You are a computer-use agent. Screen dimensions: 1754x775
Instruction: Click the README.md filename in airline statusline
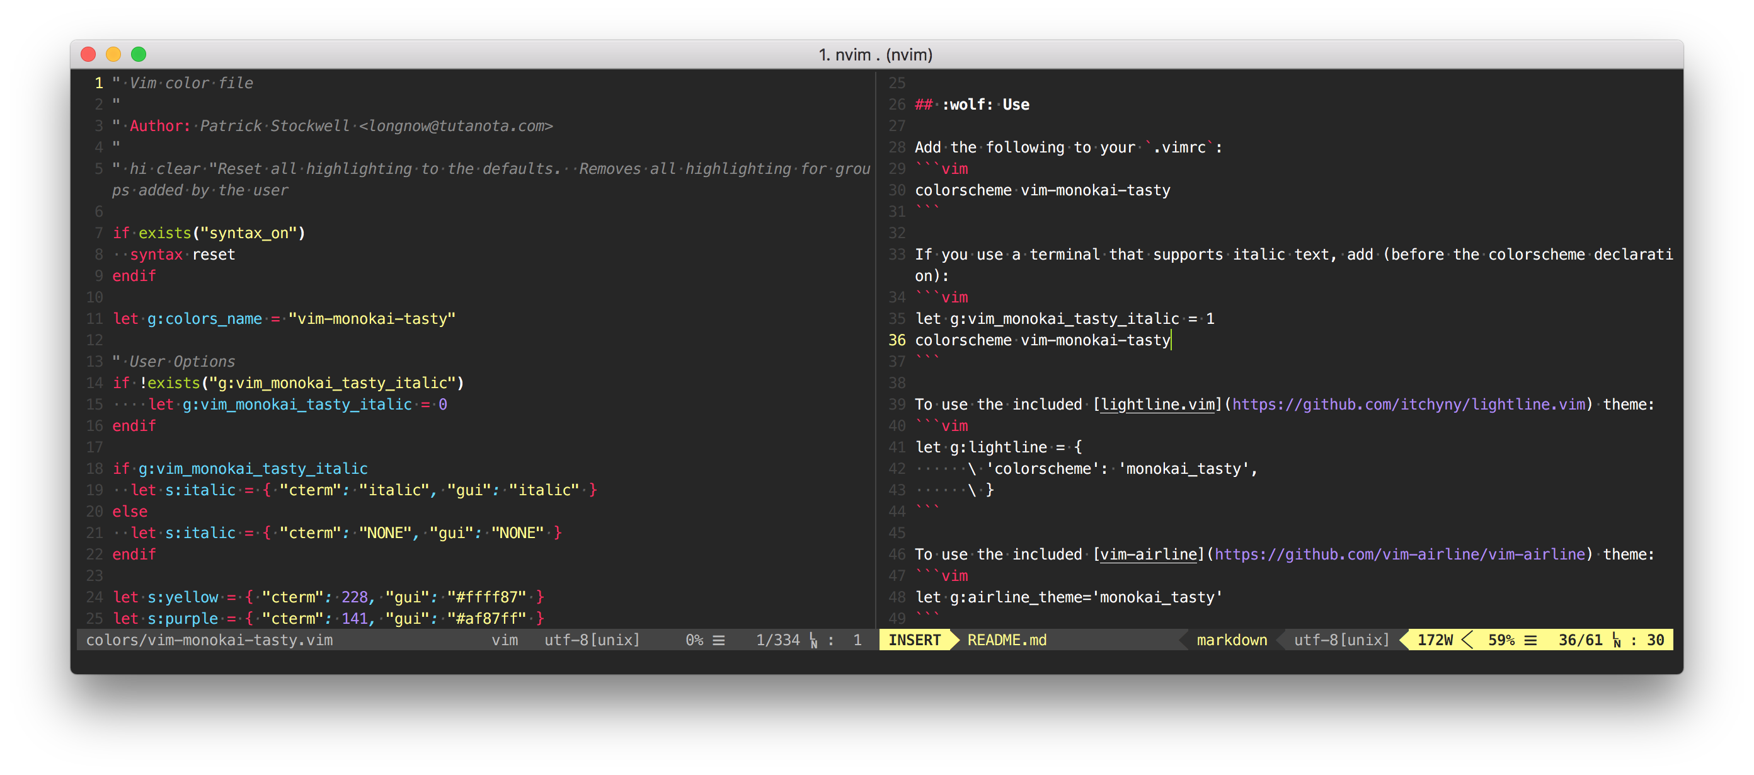pos(1006,640)
